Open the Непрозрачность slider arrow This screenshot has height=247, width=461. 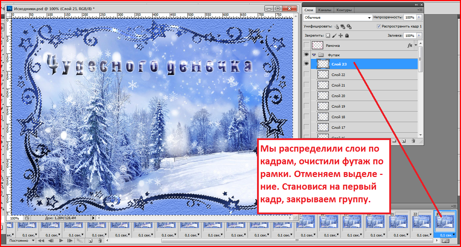[419, 17]
